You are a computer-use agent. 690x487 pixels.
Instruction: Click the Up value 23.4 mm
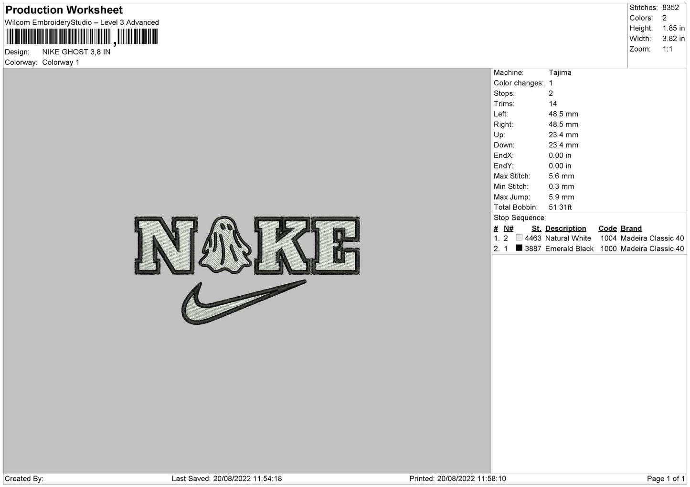563,135
